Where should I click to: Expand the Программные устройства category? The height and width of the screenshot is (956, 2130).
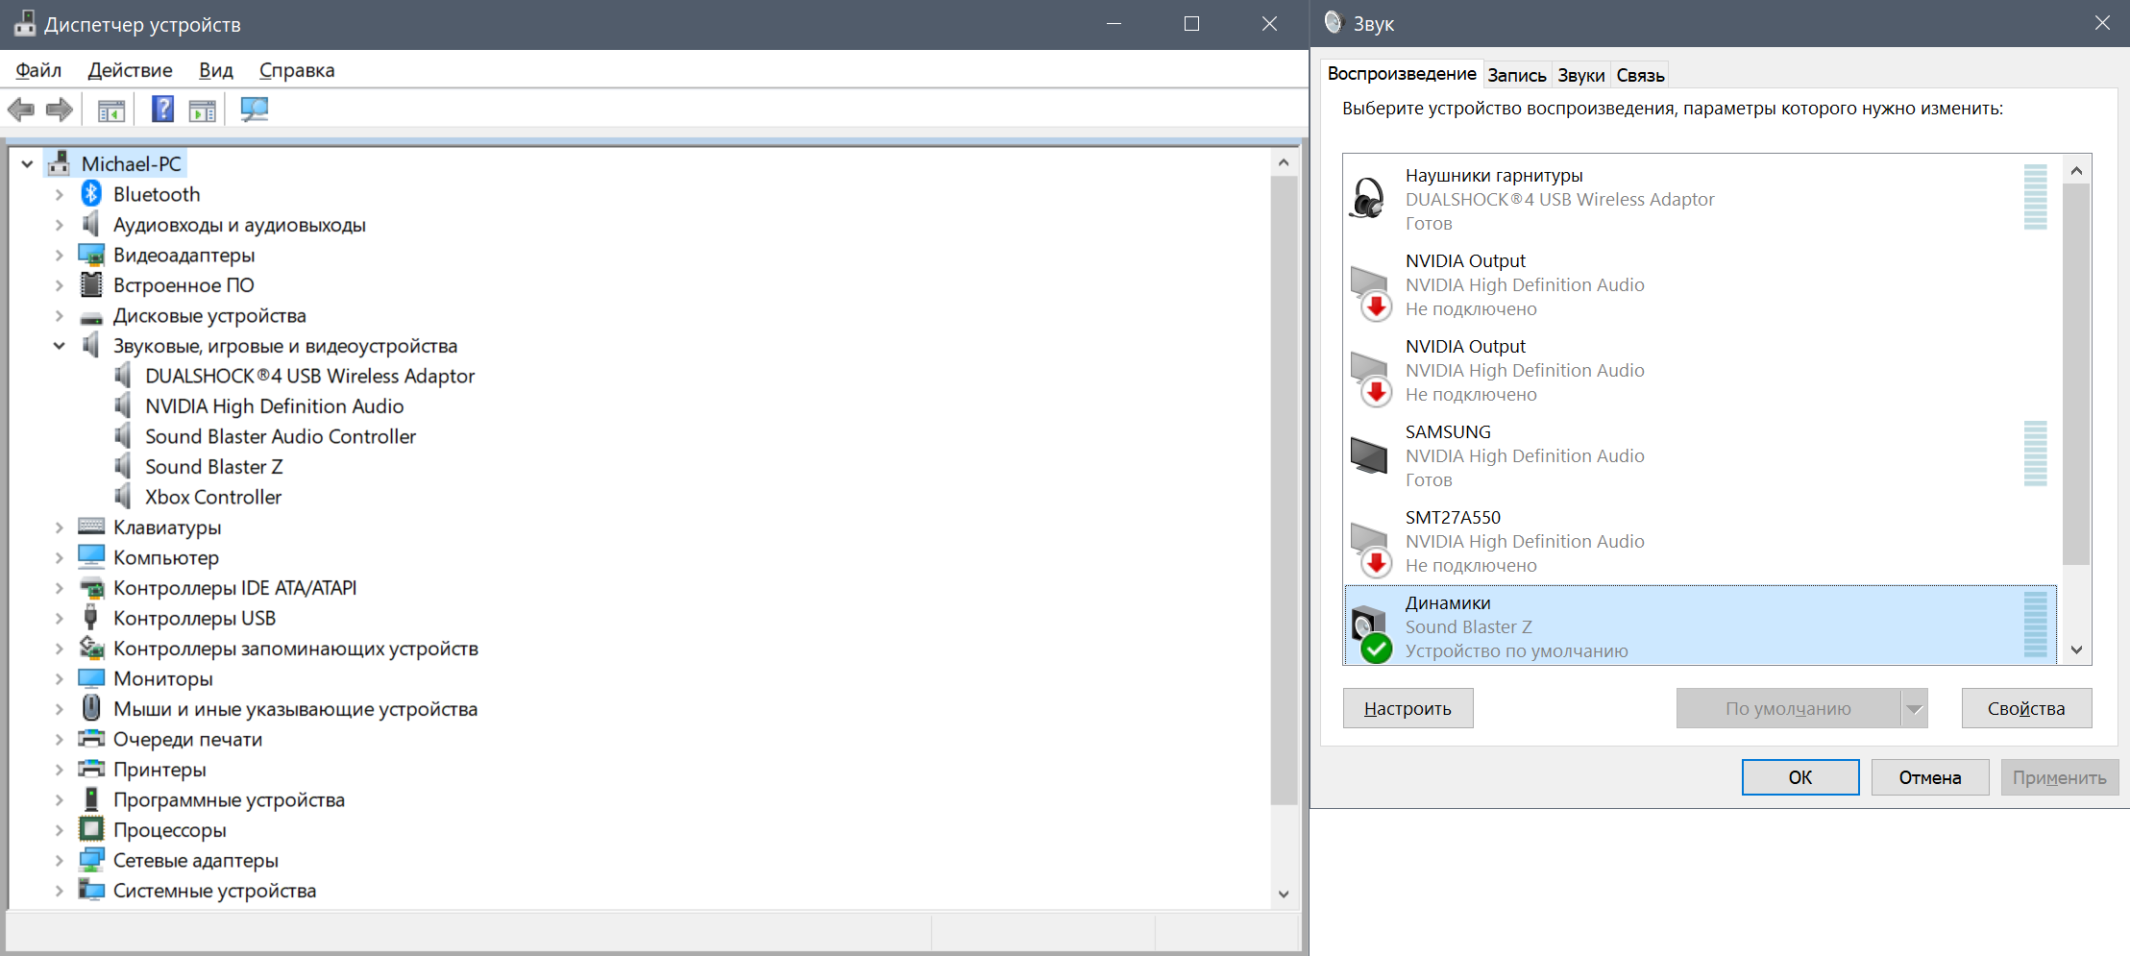pyautogui.click(x=60, y=800)
